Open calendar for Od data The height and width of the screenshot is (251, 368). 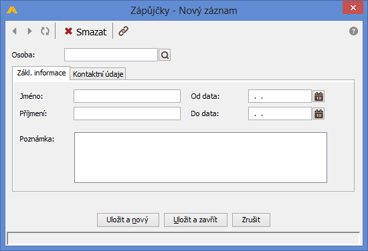point(318,96)
